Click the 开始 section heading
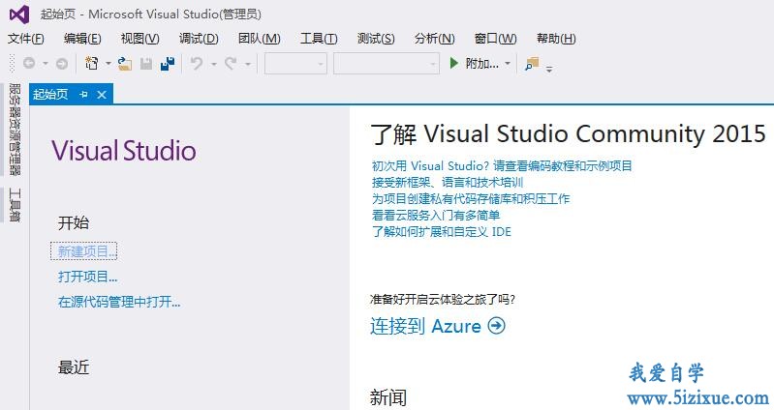 click(74, 222)
